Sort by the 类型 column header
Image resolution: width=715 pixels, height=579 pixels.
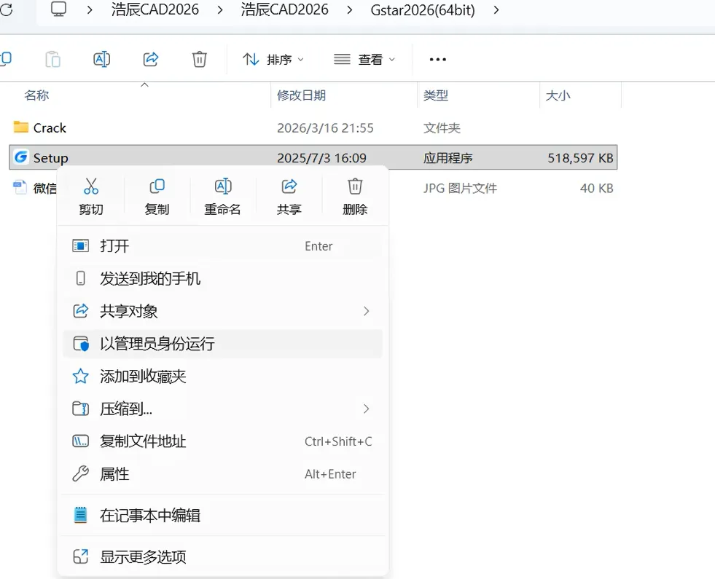(435, 95)
